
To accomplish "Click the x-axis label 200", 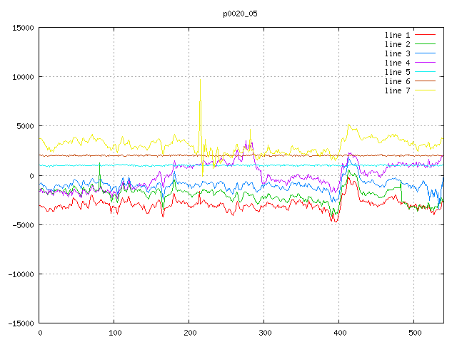I will (x=190, y=333).
